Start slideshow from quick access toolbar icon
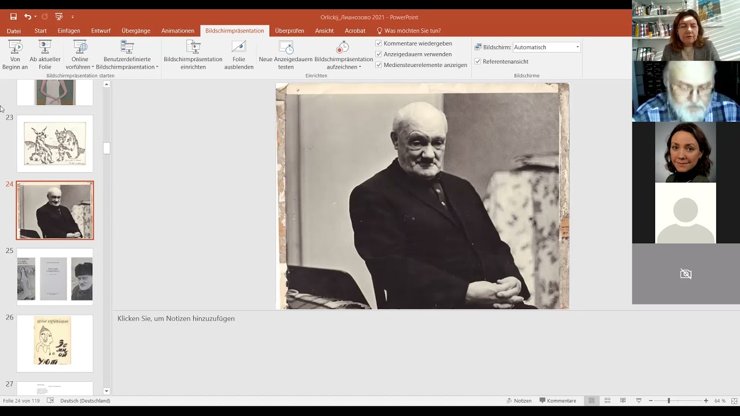The height and width of the screenshot is (416, 740). pyautogui.click(x=59, y=17)
